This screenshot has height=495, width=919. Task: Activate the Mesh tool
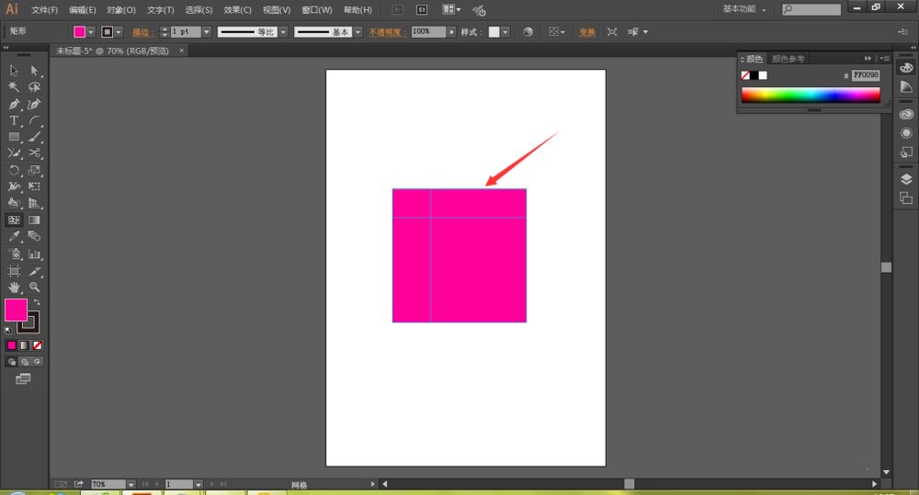tap(14, 220)
